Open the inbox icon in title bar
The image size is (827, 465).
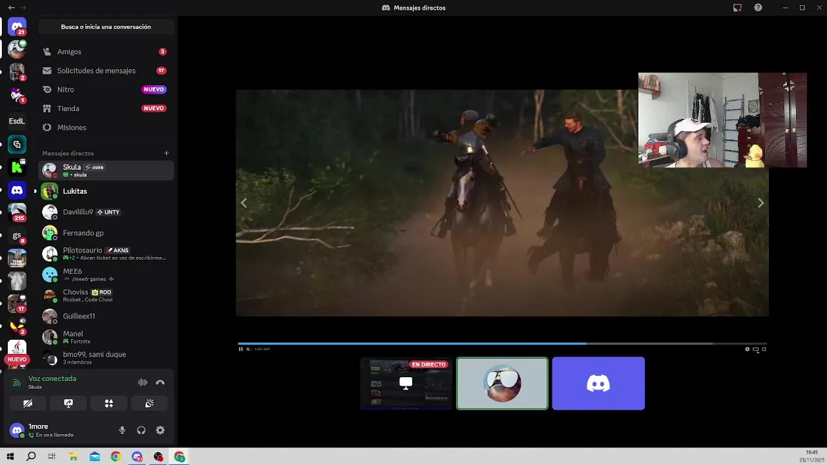click(737, 8)
